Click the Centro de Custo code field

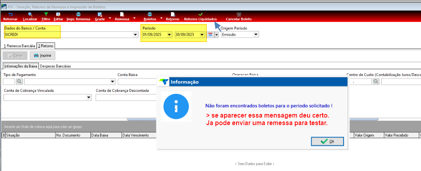point(360,82)
